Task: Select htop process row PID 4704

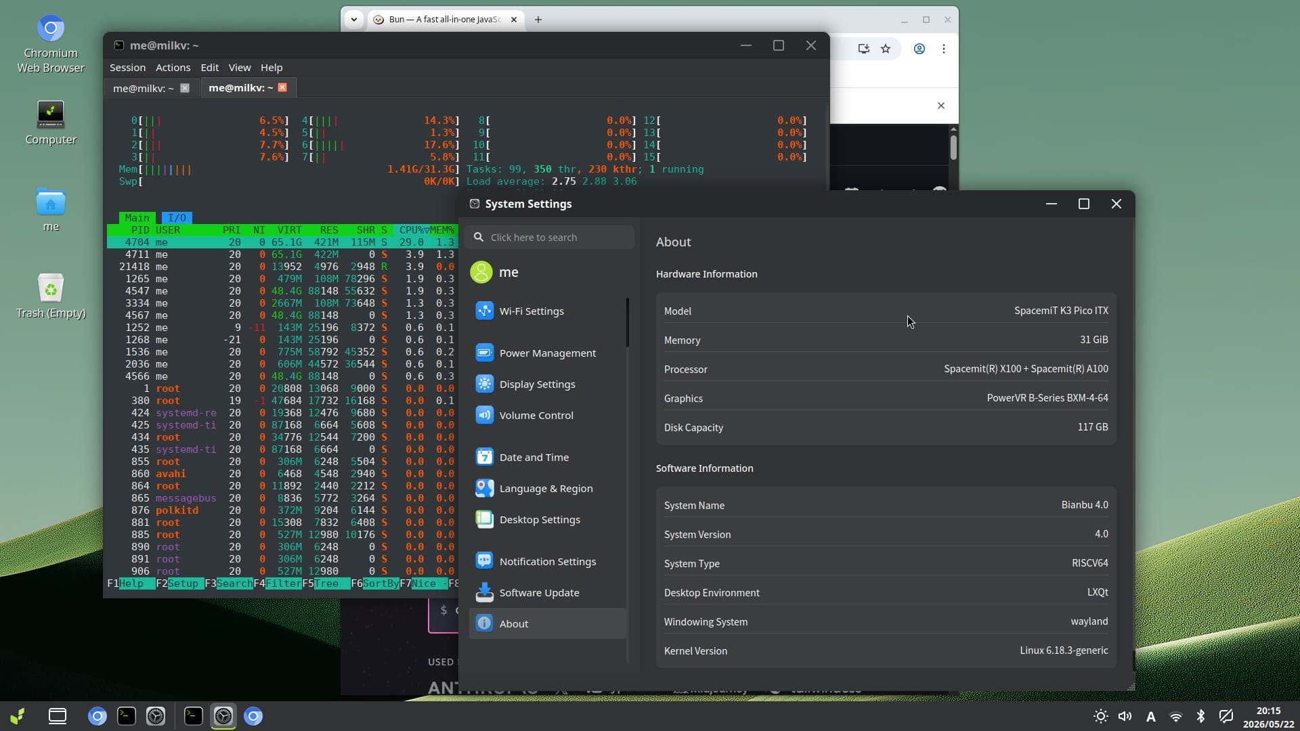Action: click(x=282, y=242)
